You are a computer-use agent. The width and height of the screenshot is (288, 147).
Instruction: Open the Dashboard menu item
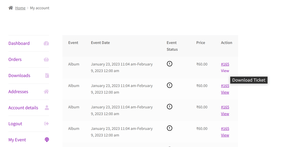19,43
